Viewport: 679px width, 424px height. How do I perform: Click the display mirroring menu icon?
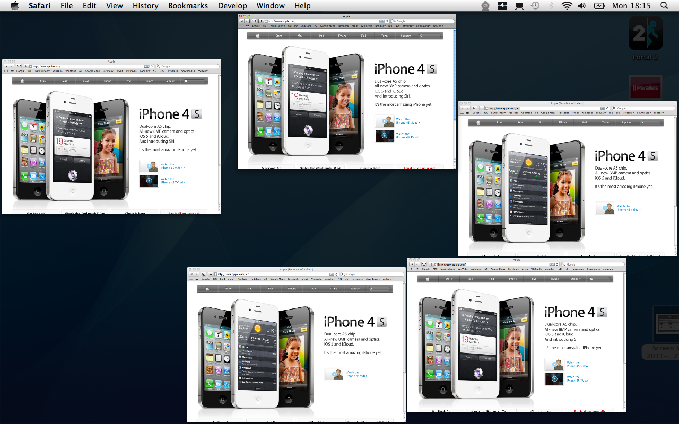[x=519, y=5]
